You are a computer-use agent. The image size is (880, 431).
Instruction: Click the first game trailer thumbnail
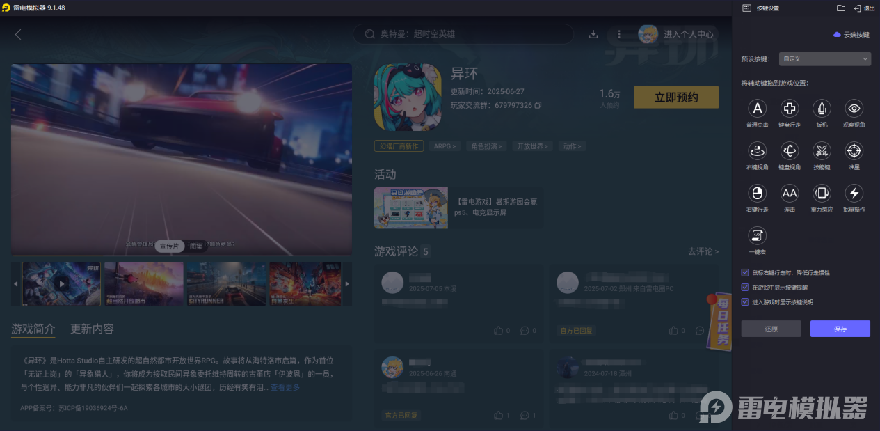pyautogui.click(x=61, y=283)
